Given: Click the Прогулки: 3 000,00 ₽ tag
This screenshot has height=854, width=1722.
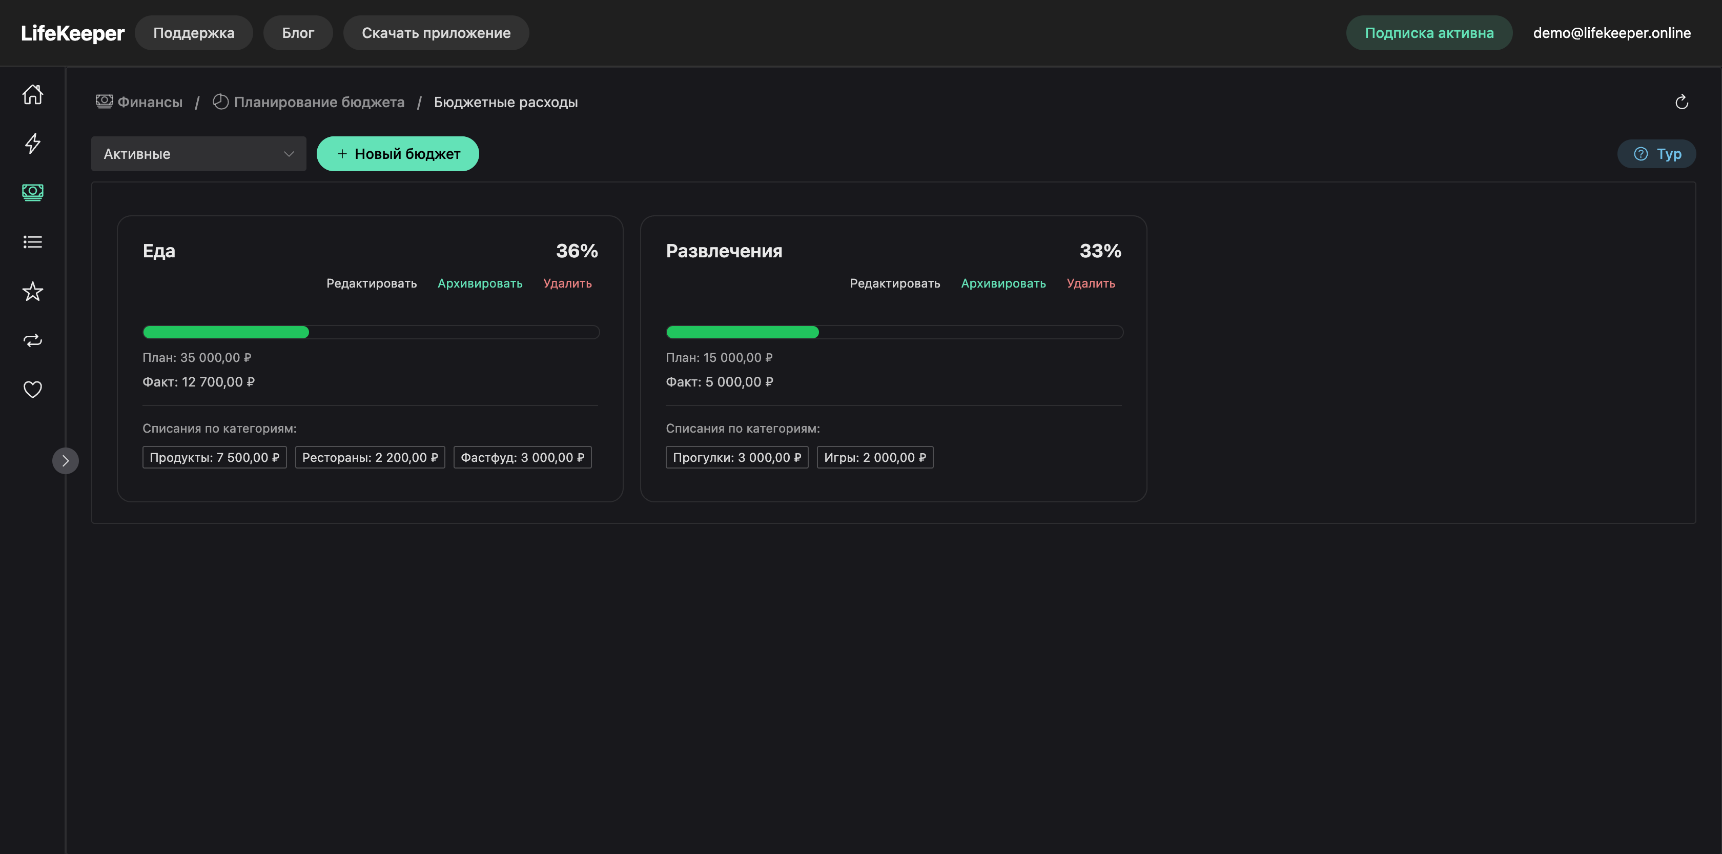Looking at the screenshot, I should tap(737, 457).
